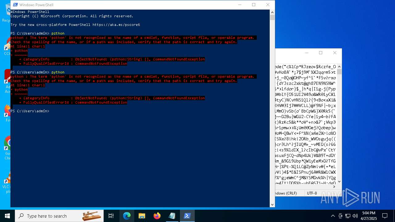The width and height of the screenshot is (395, 222).
Task: Minimize the Notepad window
Action: [x=306, y=53]
